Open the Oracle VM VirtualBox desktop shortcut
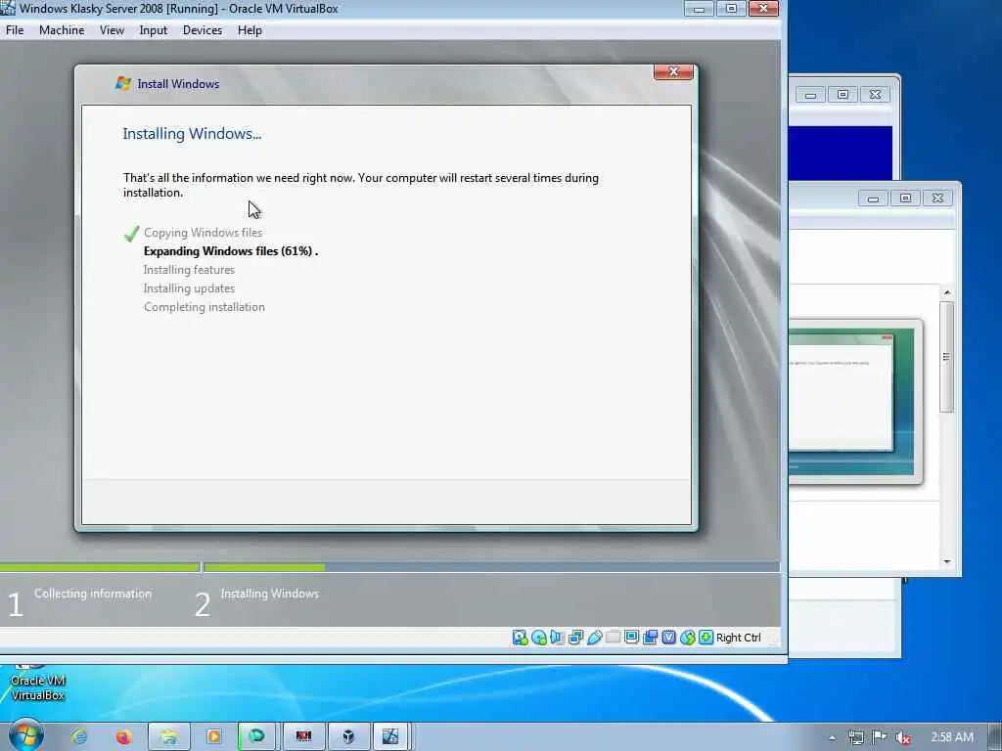This screenshot has width=1002, height=751. point(38,682)
